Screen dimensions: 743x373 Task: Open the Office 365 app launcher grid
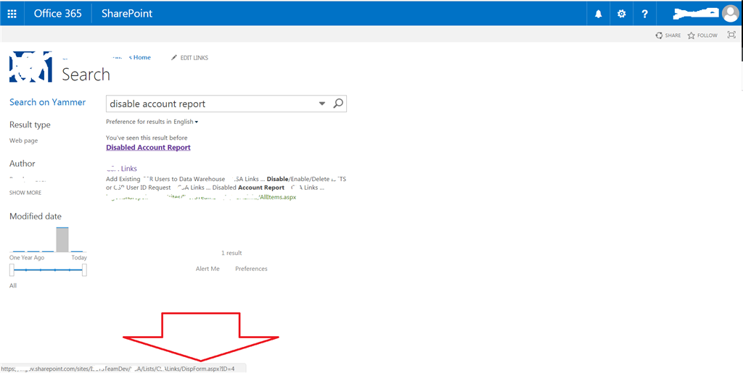click(12, 14)
